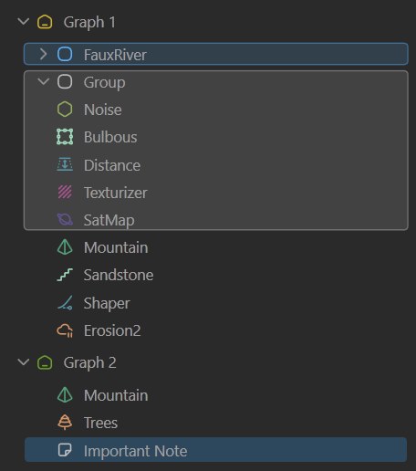Click the yellow Graph 1 icon
Screen dimensions: 416x471
(x=45, y=22)
